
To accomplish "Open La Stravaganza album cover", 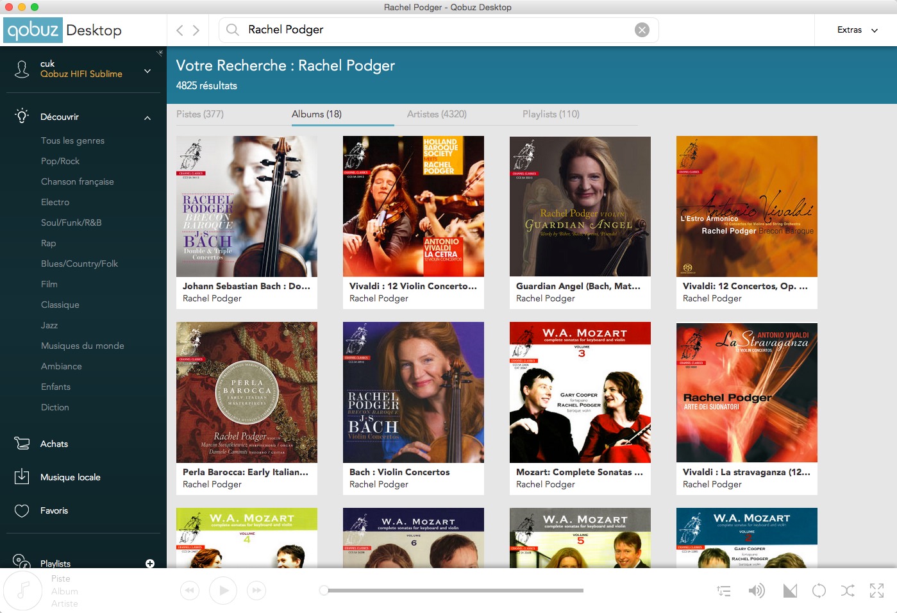I will pyautogui.click(x=747, y=392).
